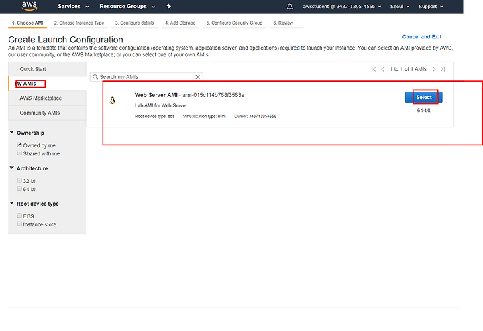Open the Services dropdown menu
483x331 pixels.
click(x=73, y=6)
